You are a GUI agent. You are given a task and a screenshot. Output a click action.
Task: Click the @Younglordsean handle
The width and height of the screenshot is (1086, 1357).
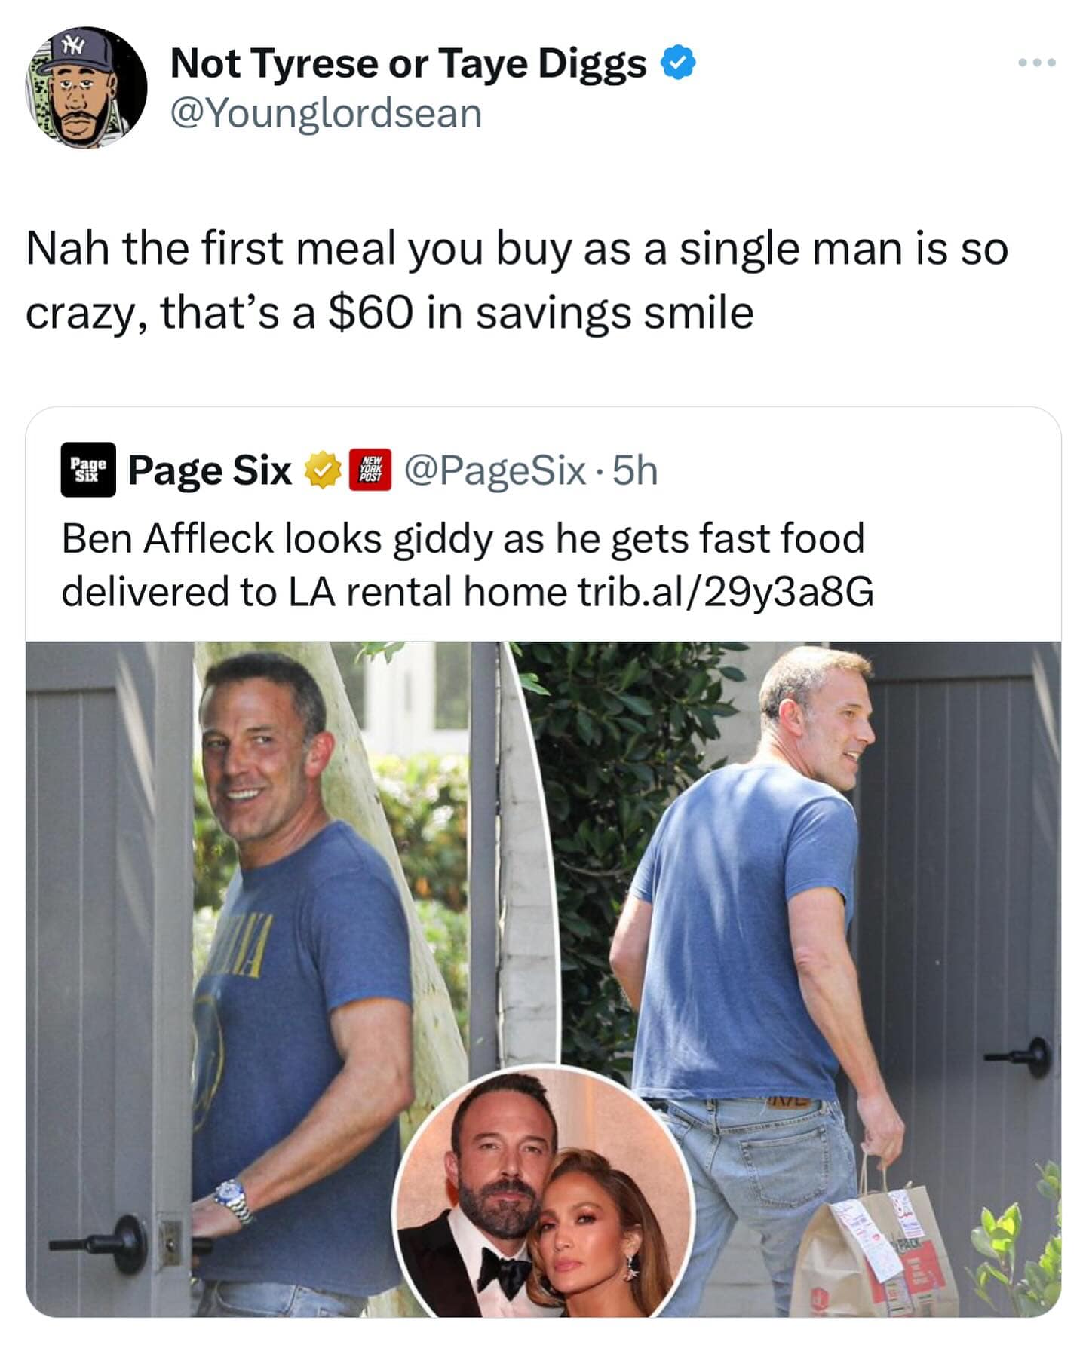(x=326, y=114)
